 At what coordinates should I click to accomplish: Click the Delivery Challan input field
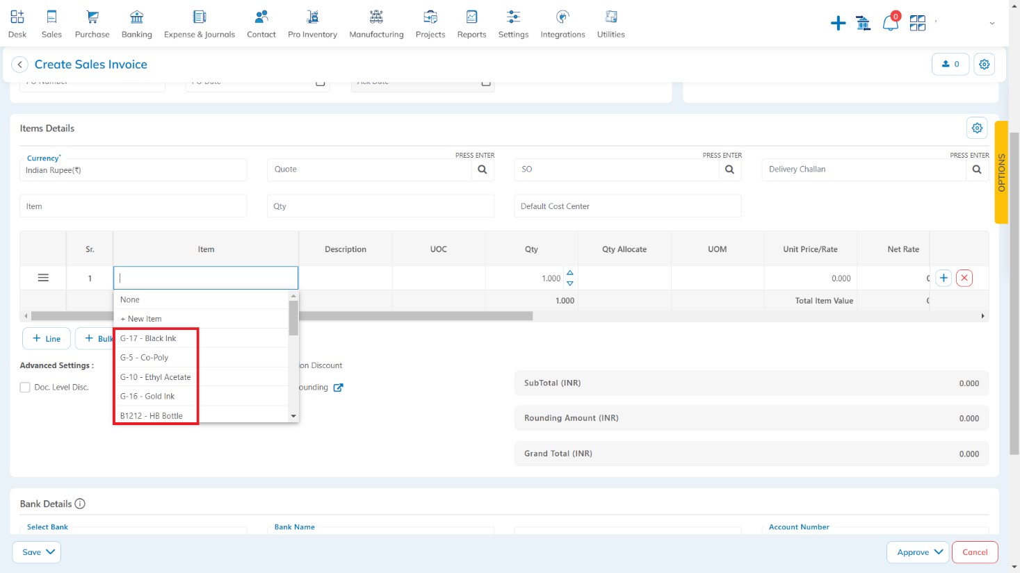click(x=864, y=169)
